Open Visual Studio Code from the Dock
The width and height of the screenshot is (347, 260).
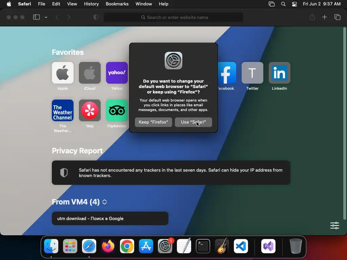[241, 246]
